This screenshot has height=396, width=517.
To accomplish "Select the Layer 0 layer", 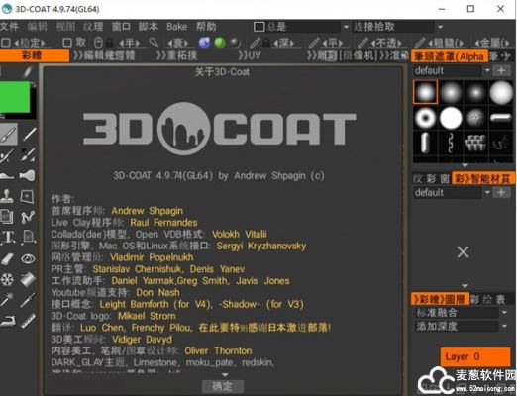I will click(475, 356).
